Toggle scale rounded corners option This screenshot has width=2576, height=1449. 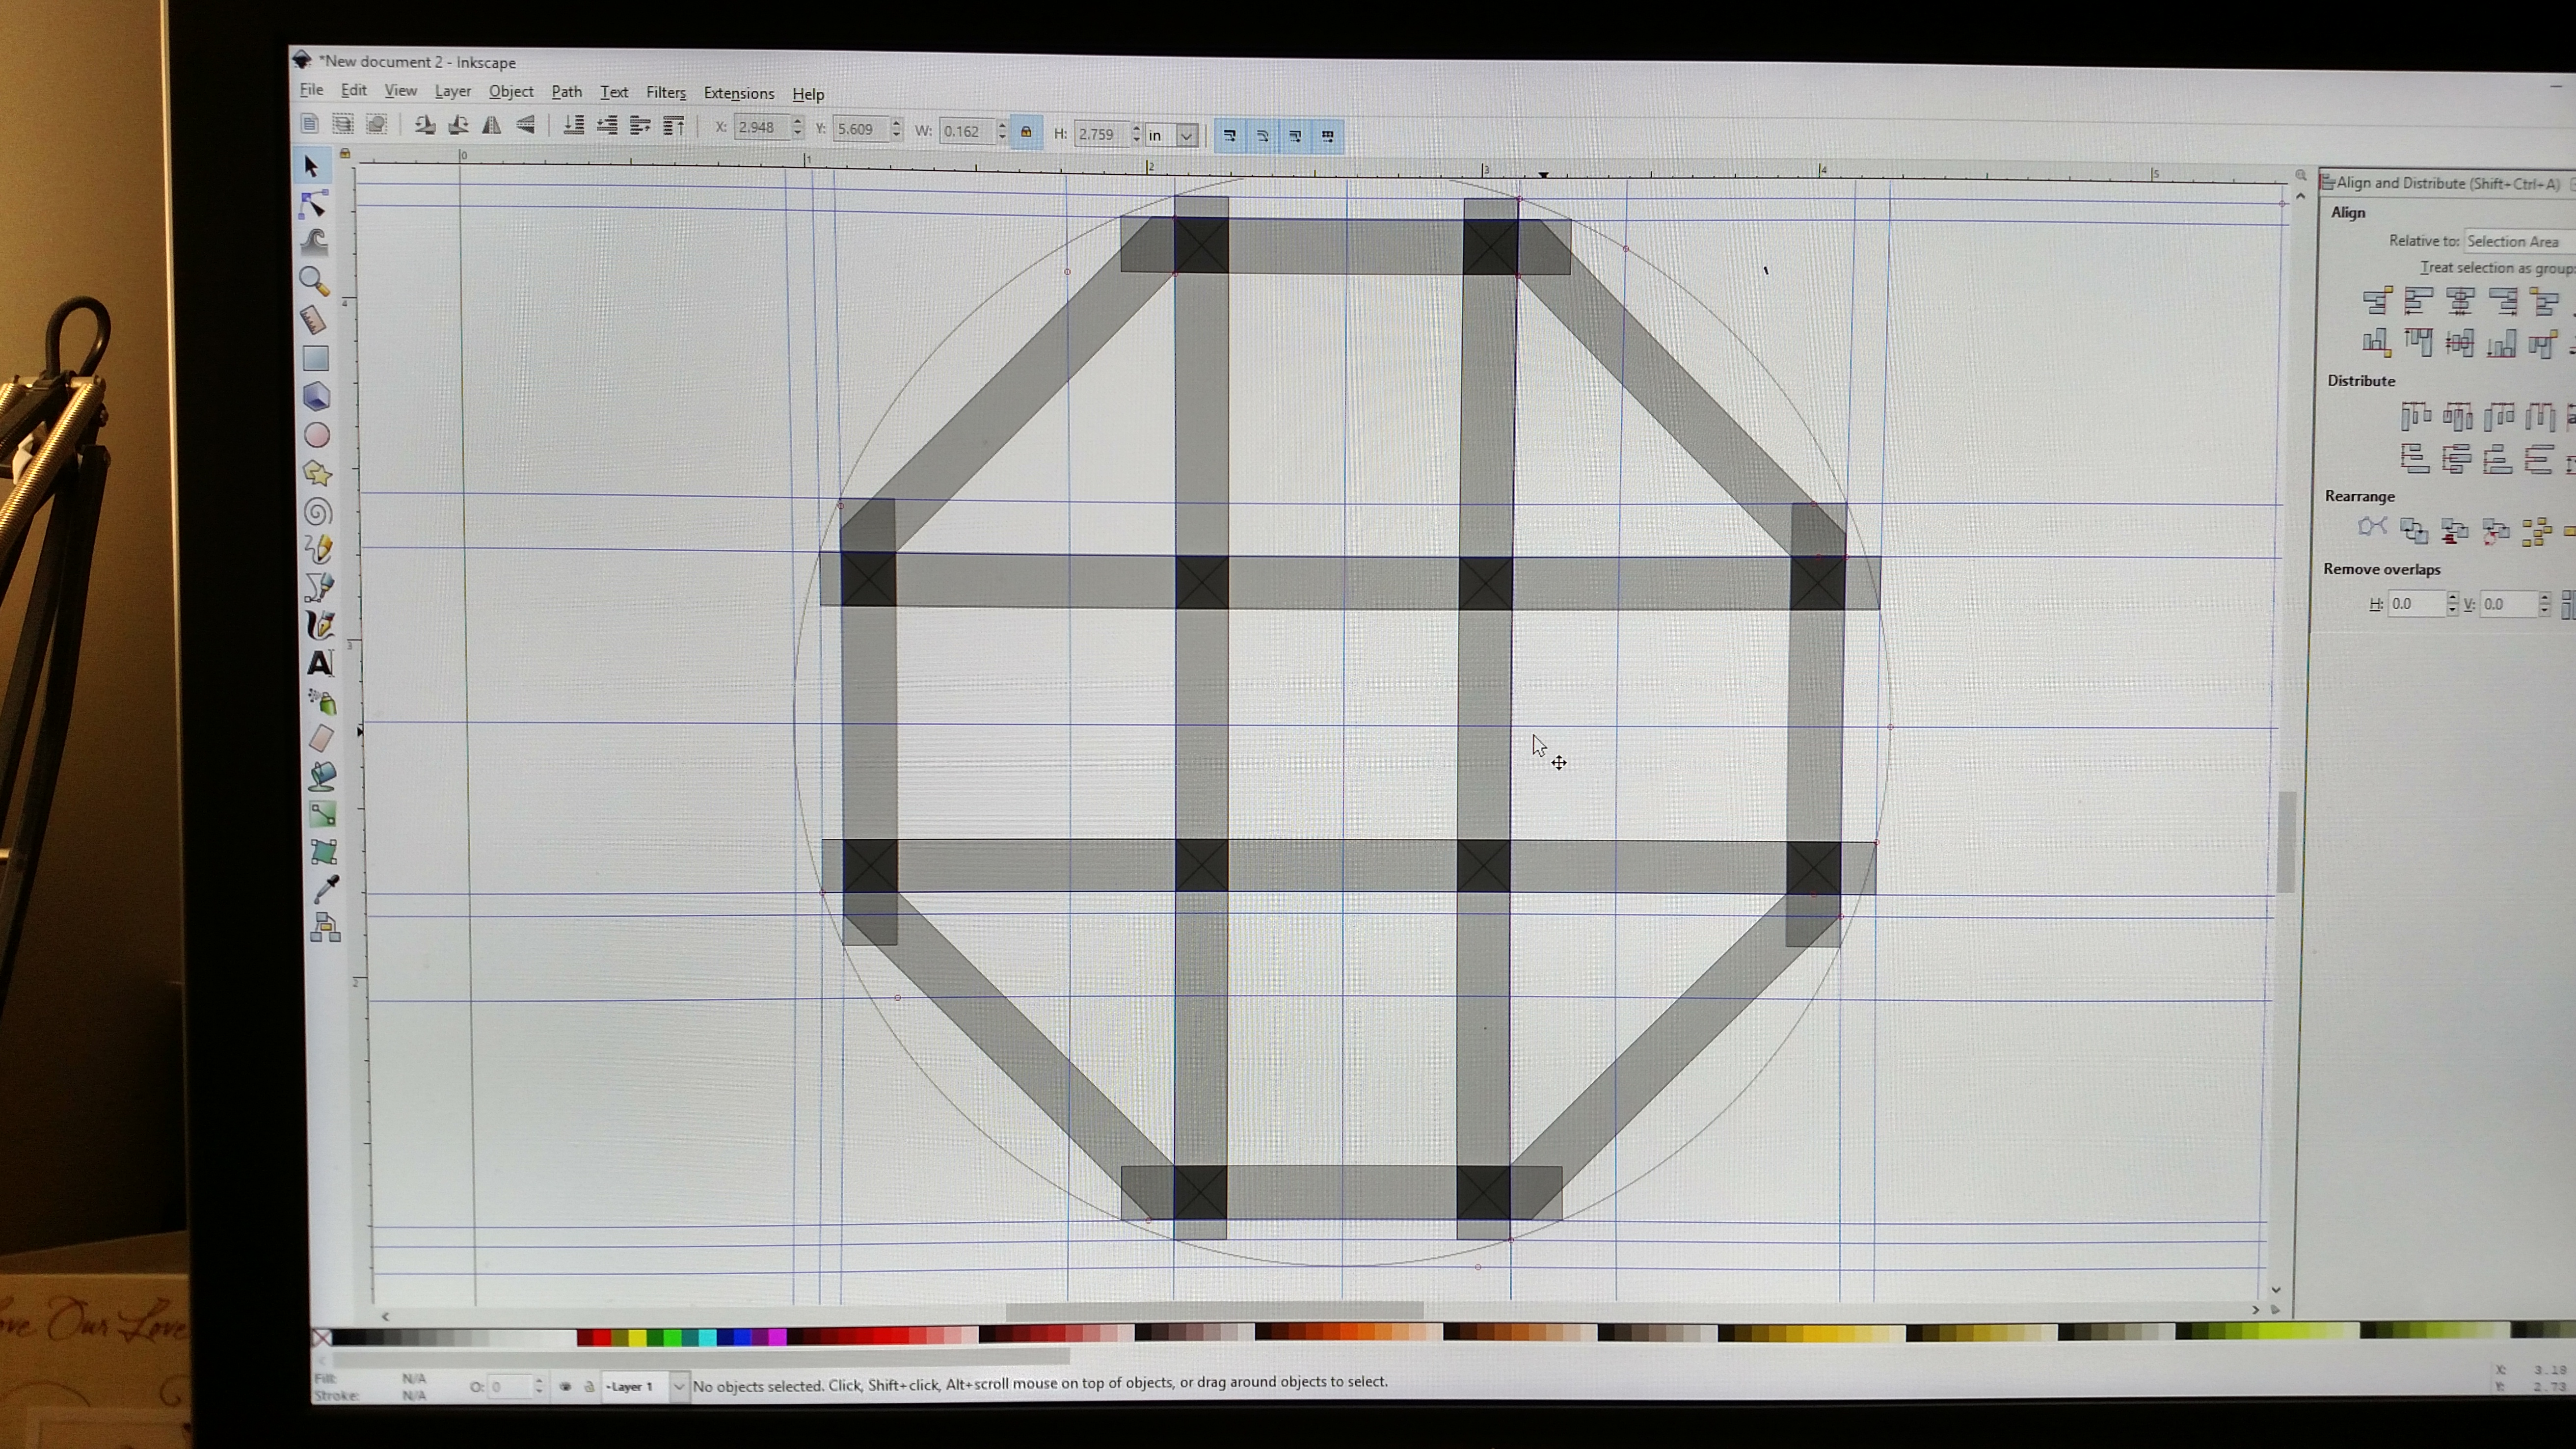coord(1263,135)
